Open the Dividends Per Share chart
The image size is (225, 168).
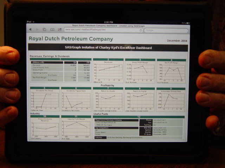coord(45,99)
